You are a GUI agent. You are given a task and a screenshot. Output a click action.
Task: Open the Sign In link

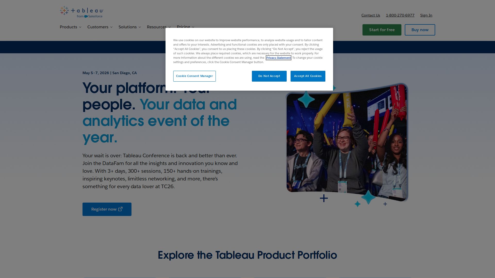click(x=426, y=15)
